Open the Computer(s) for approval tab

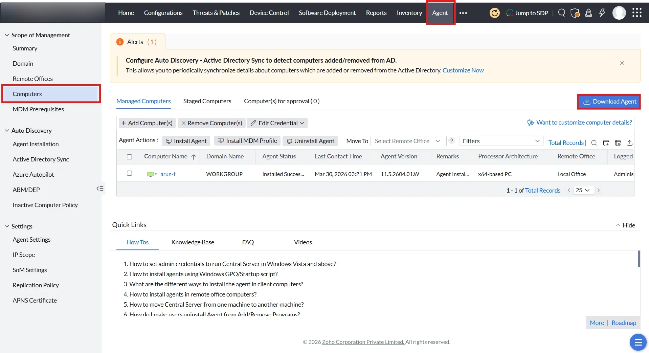pos(282,101)
